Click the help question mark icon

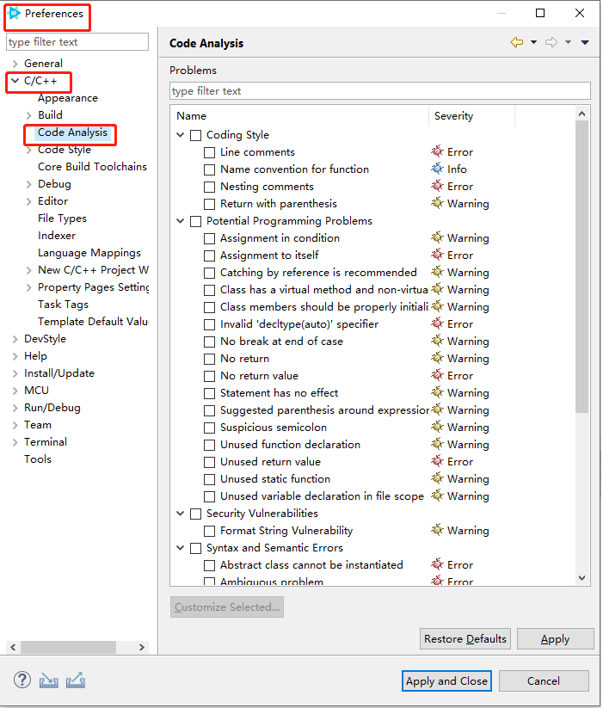tap(22, 680)
